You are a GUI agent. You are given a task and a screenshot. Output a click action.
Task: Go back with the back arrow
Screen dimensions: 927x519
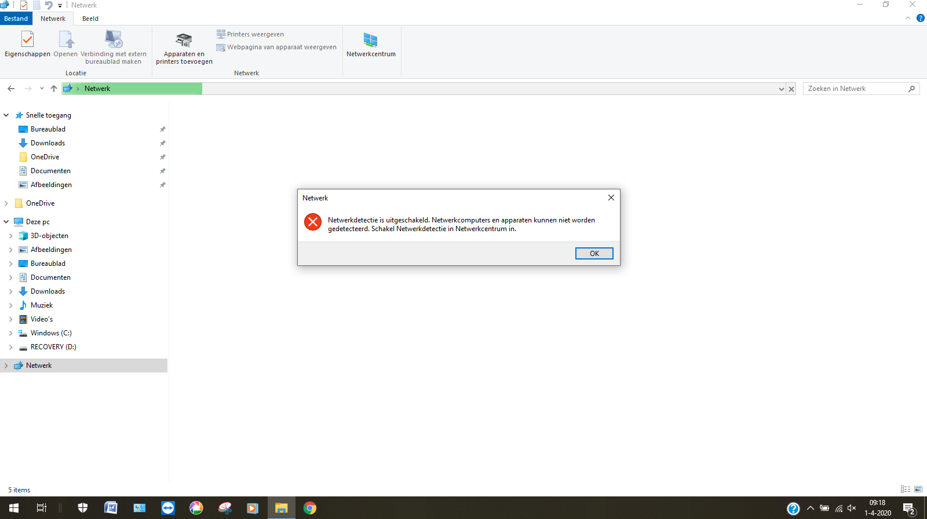(x=11, y=89)
